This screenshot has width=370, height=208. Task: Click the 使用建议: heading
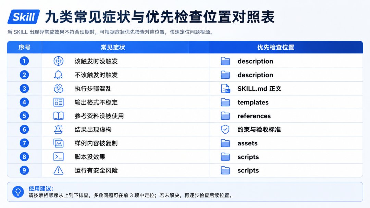[41, 188]
